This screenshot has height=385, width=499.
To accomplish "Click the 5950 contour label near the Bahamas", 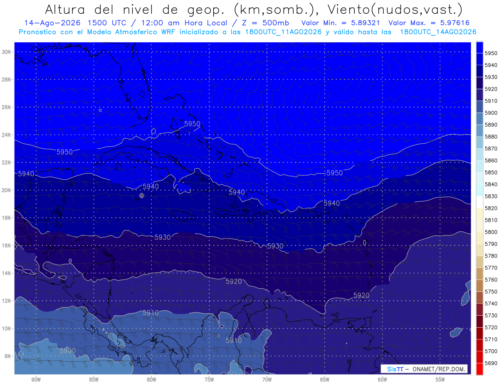I will point(192,124).
